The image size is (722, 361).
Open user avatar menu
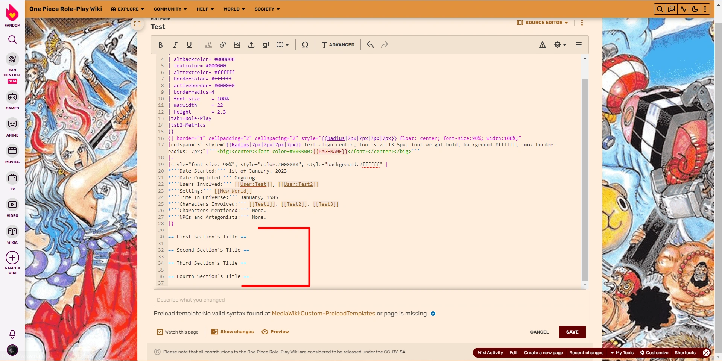12,350
